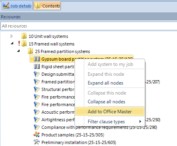Choose Expand all nodes from context menu
This screenshot has width=177, height=146.
(106, 83)
